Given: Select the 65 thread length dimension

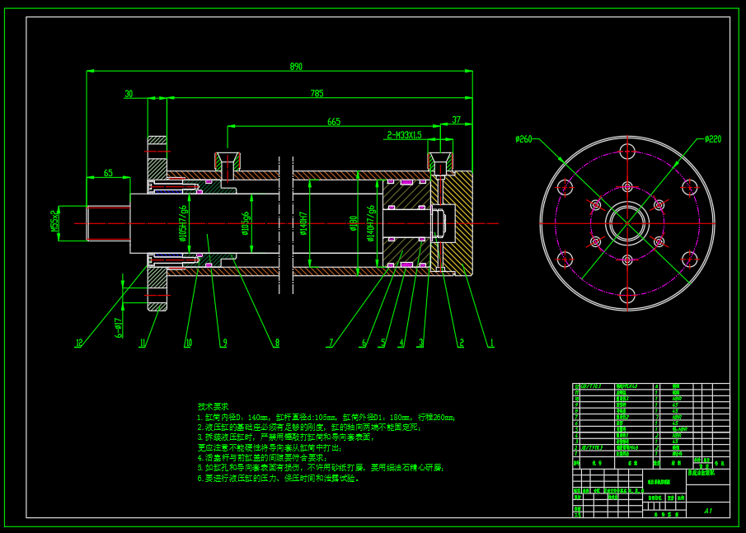Looking at the screenshot, I should [108, 173].
